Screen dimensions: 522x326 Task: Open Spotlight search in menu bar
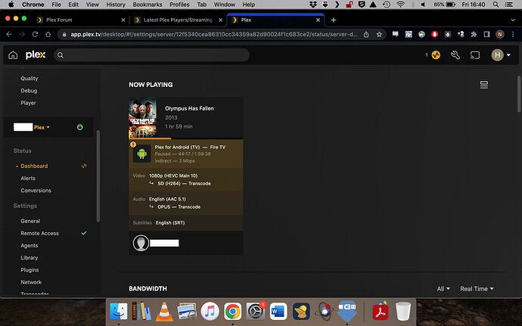pos(496,5)
